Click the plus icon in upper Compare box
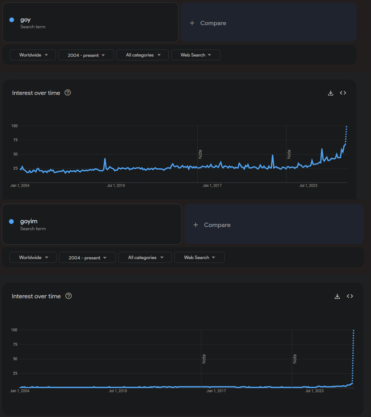Viewport: 371px width, 417px height. 192,23
